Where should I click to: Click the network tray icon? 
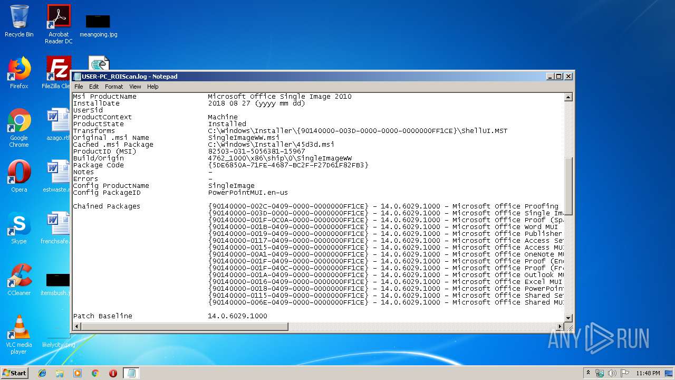point(600,373)
